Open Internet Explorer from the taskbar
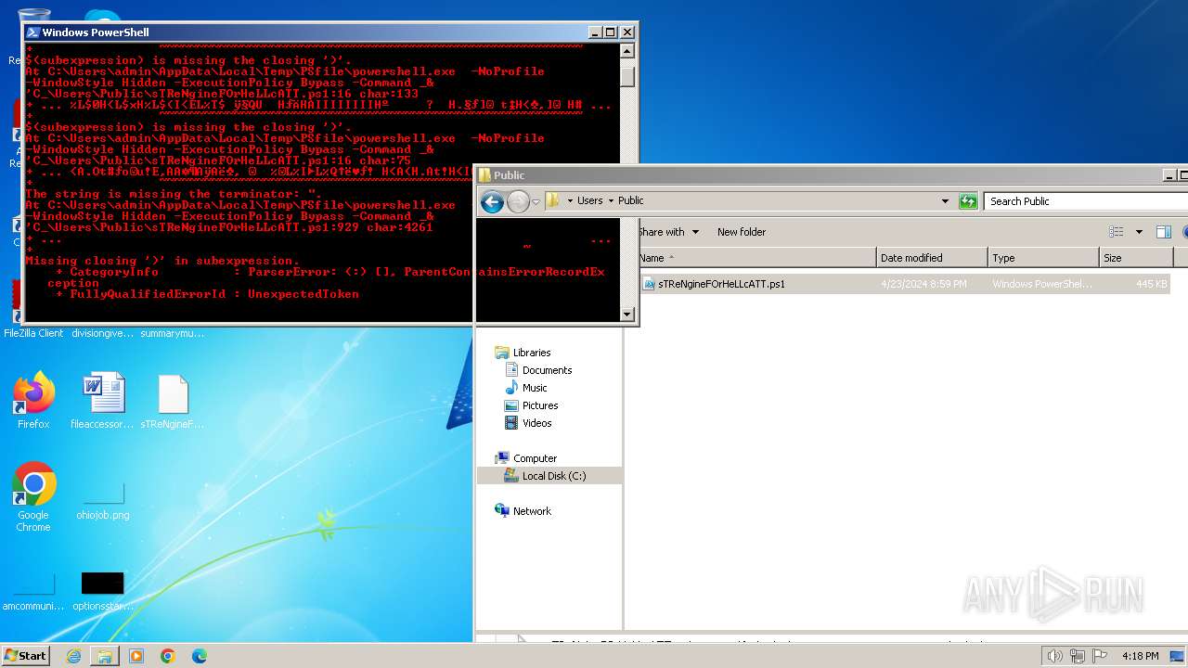The width and height of the screenshot is (1188, 668). tap(73, 656)
